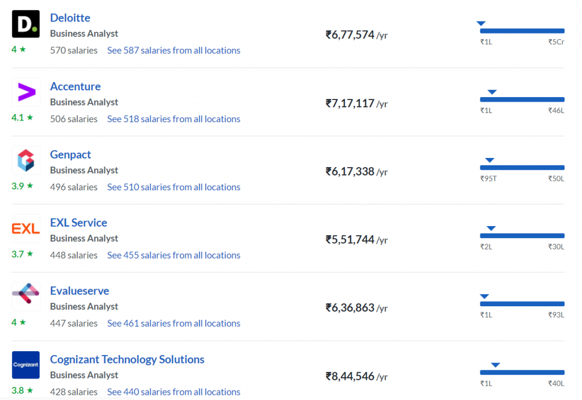See 455 EXL salaries from all locations
The width and height of the screenshot is (582, 400).
click(174, 255)
